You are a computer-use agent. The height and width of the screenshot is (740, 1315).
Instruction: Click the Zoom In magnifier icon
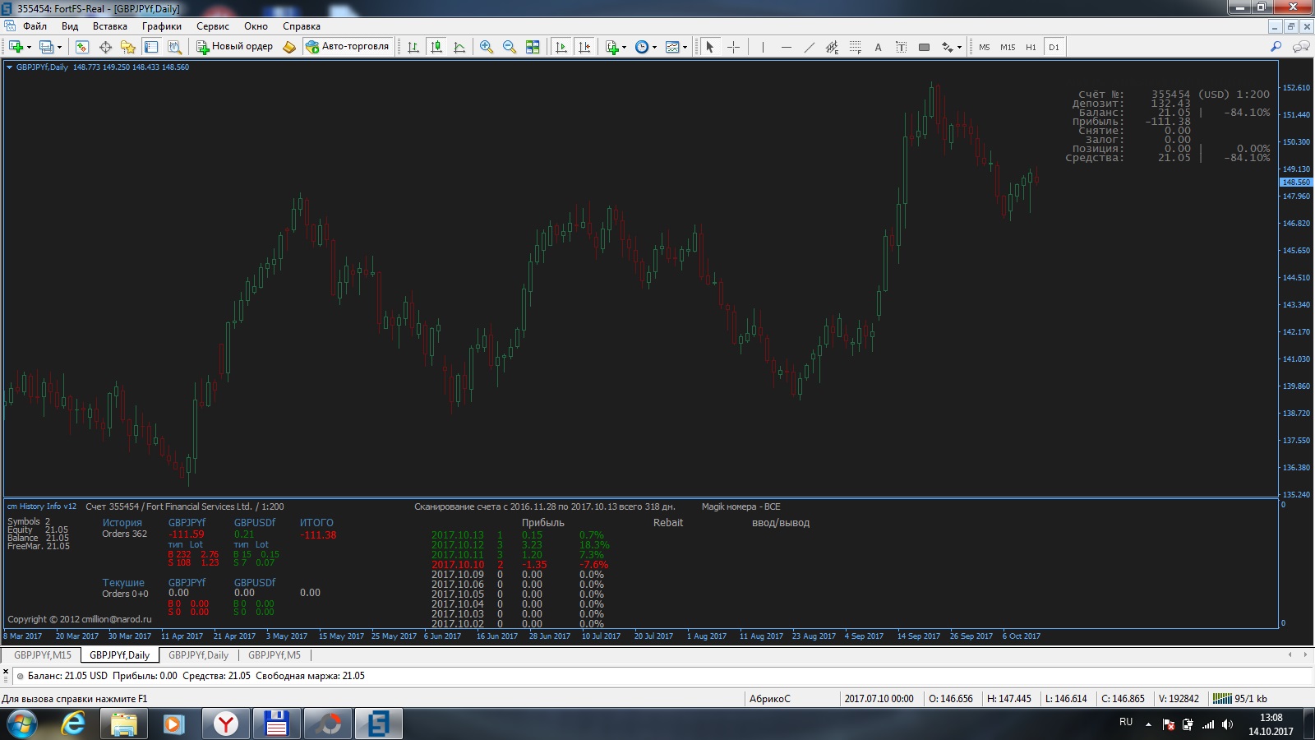click(x=487, y=47)
